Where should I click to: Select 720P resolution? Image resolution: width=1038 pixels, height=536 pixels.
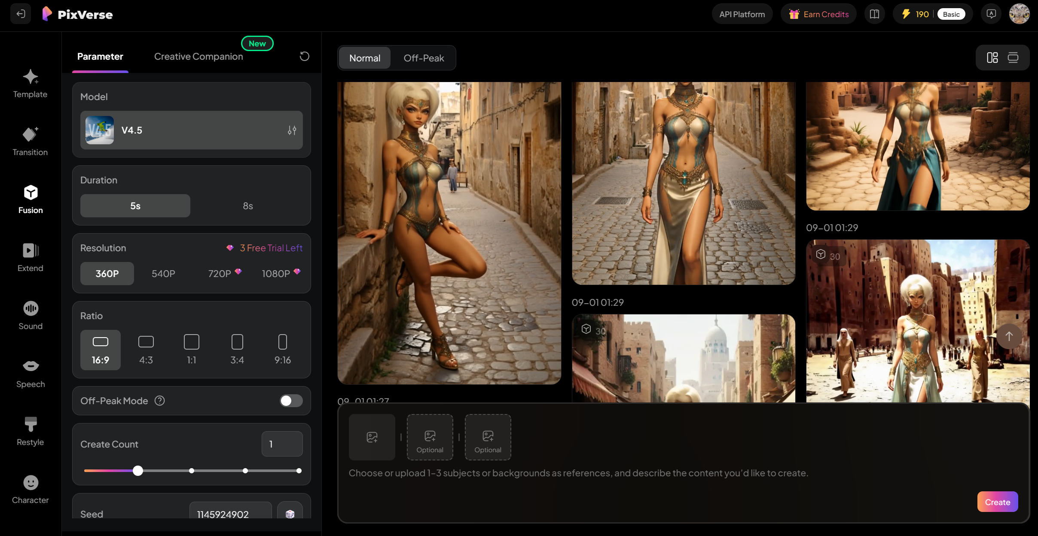224,274
